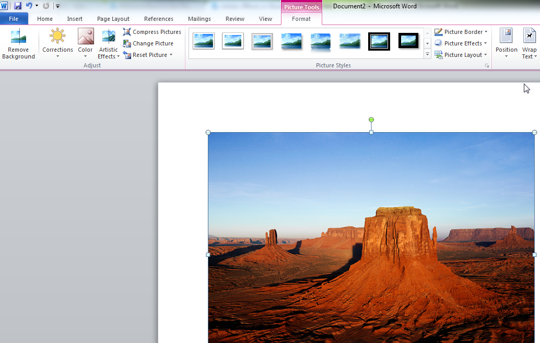Open the Picture Border color picker
The height and width of the screenshot is (343, 540).
point(485,31)
